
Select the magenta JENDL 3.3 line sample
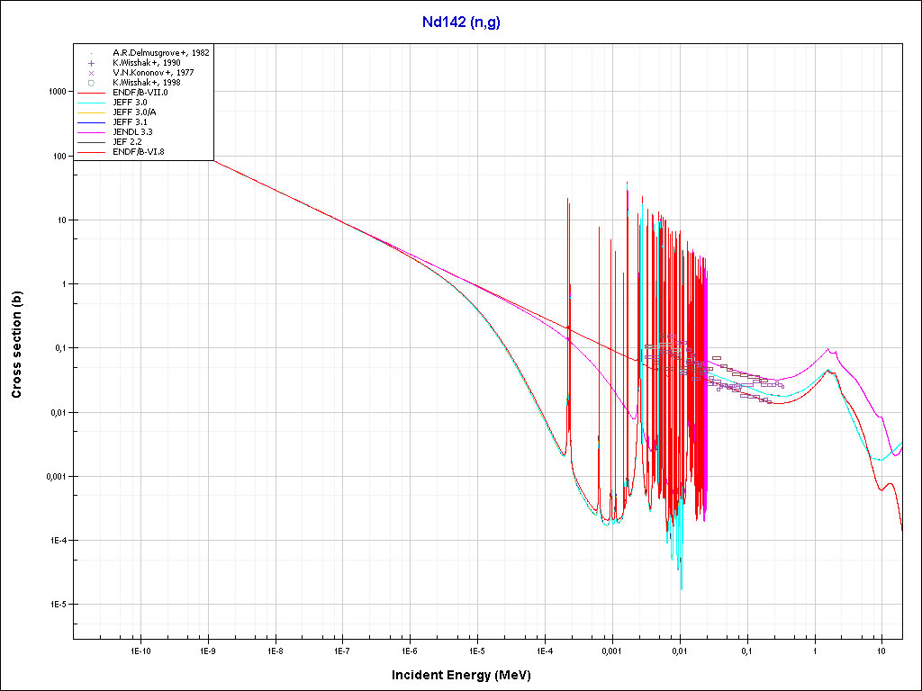[92, 131]
